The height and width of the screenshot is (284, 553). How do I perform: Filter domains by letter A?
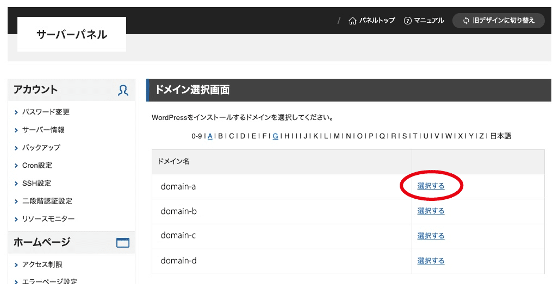point(210,136)
